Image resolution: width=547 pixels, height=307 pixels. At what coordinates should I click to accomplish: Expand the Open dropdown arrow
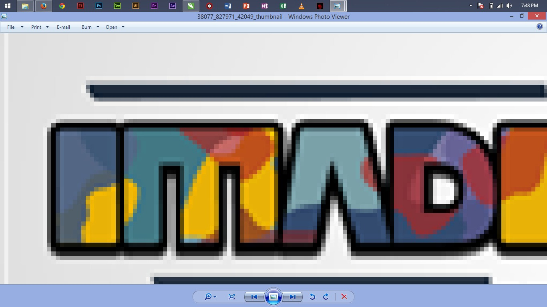coord(123,27)
